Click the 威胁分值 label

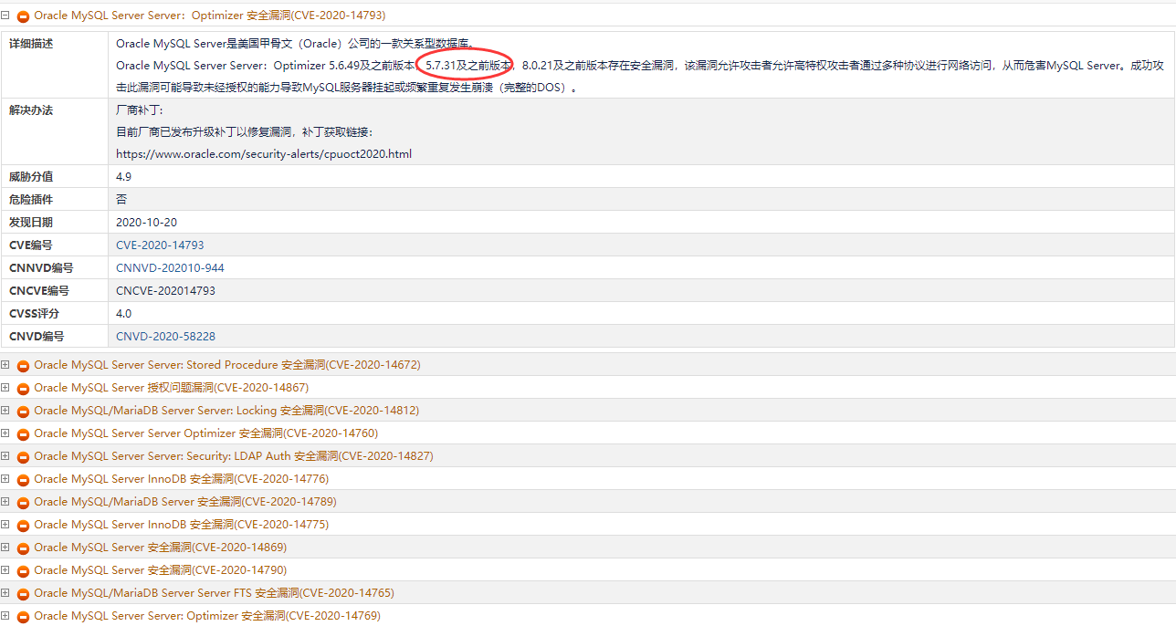coord(31,176)
